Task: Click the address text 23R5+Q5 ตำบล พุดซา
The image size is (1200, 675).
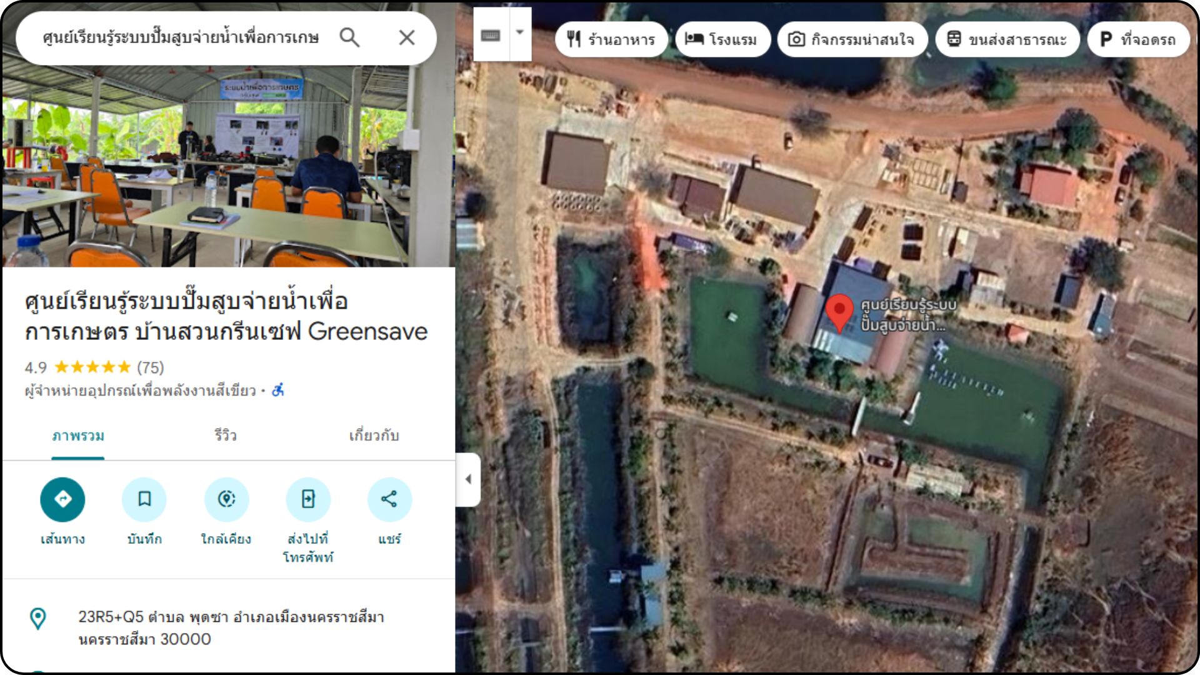Action: coord(231,628)
